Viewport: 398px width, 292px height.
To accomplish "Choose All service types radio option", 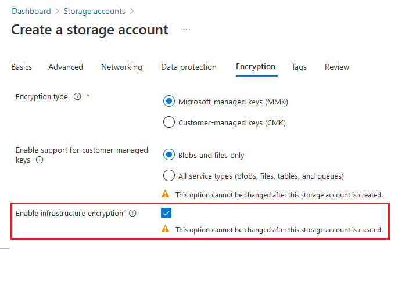I will pyautogui.click(x=169, y=176).
